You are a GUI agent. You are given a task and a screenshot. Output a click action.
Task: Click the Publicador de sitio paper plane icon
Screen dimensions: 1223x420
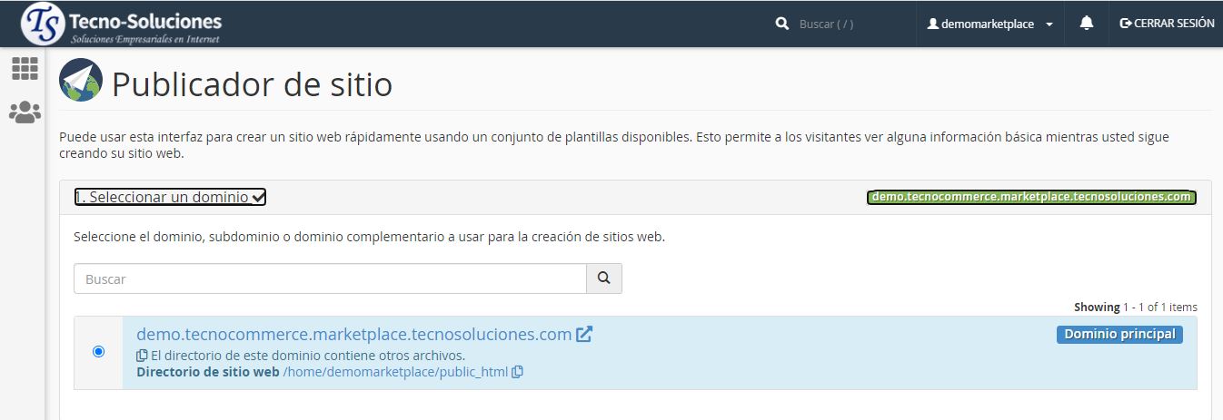click(x=81, y=81)
